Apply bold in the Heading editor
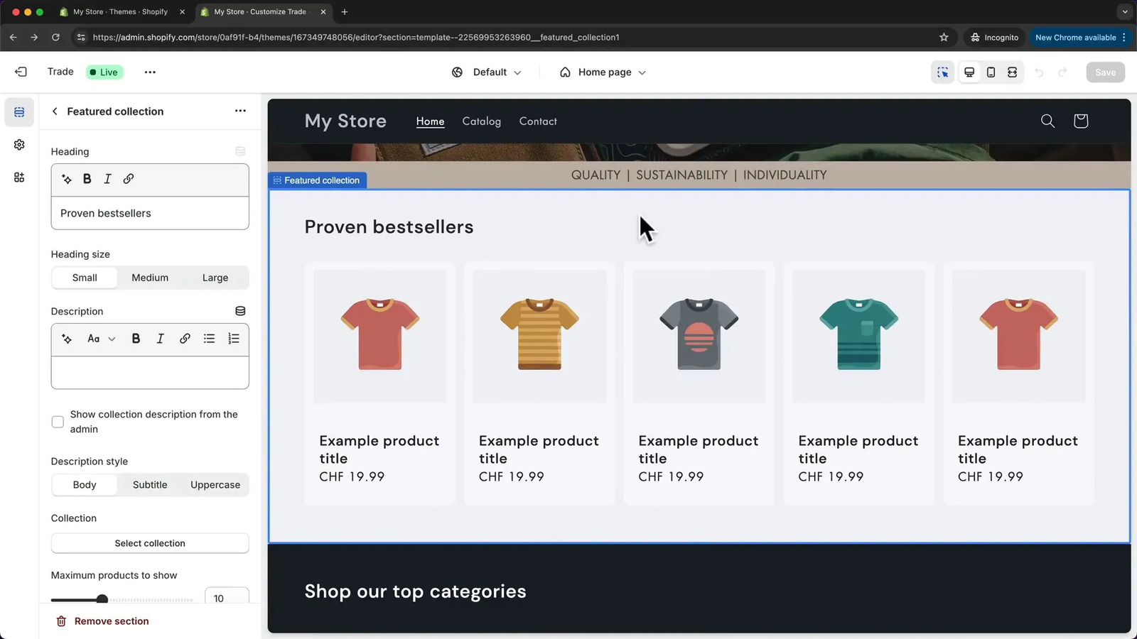 click(x=87, y=179)
